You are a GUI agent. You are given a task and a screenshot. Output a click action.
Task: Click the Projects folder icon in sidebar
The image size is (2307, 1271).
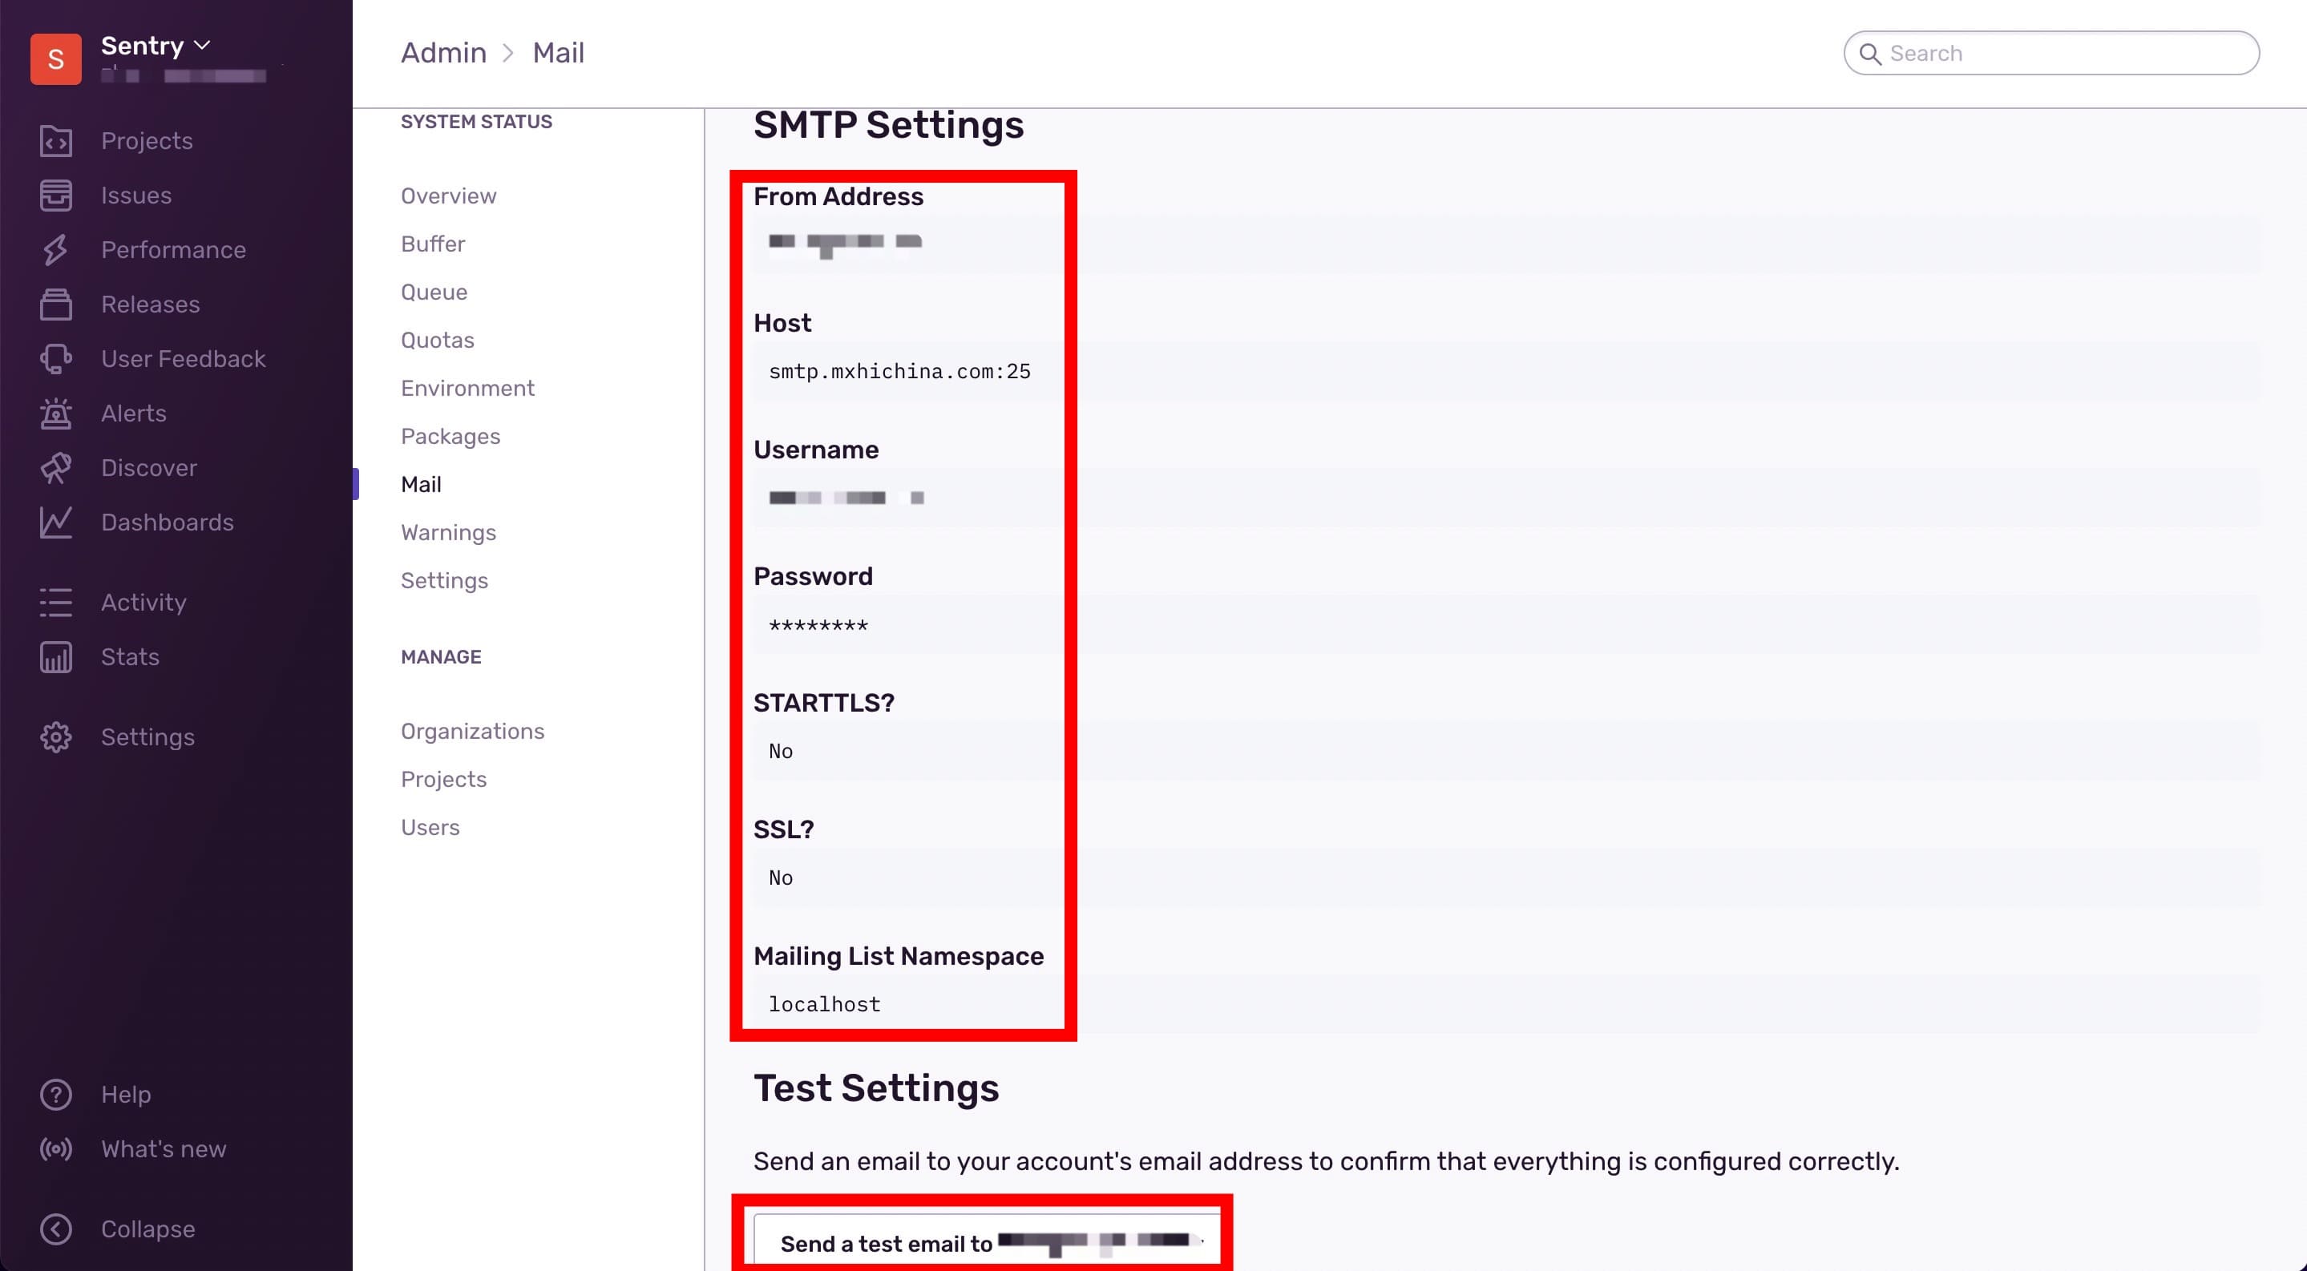[55, 141]
